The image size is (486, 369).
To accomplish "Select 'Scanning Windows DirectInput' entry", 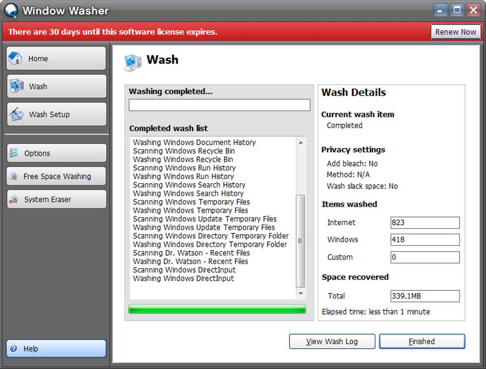I will point(184,270).
